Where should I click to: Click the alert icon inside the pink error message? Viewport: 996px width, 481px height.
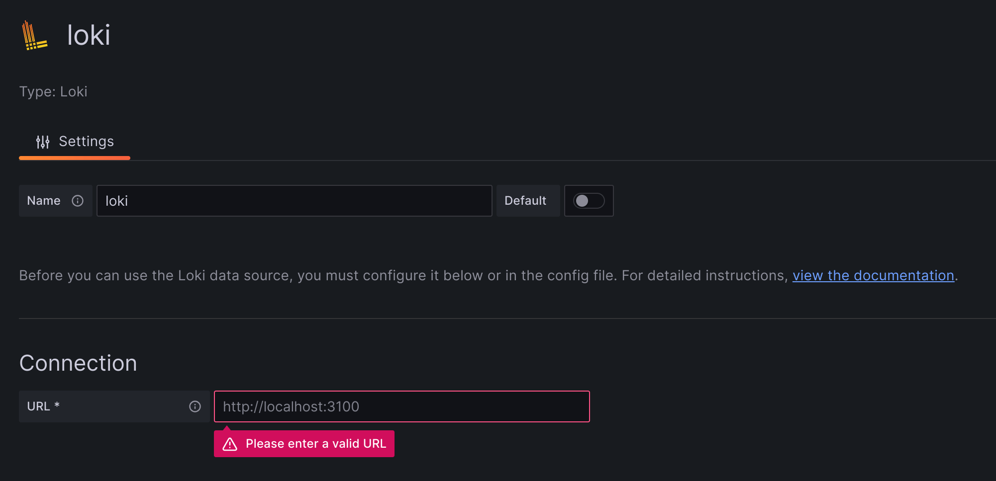pos(230,444)
